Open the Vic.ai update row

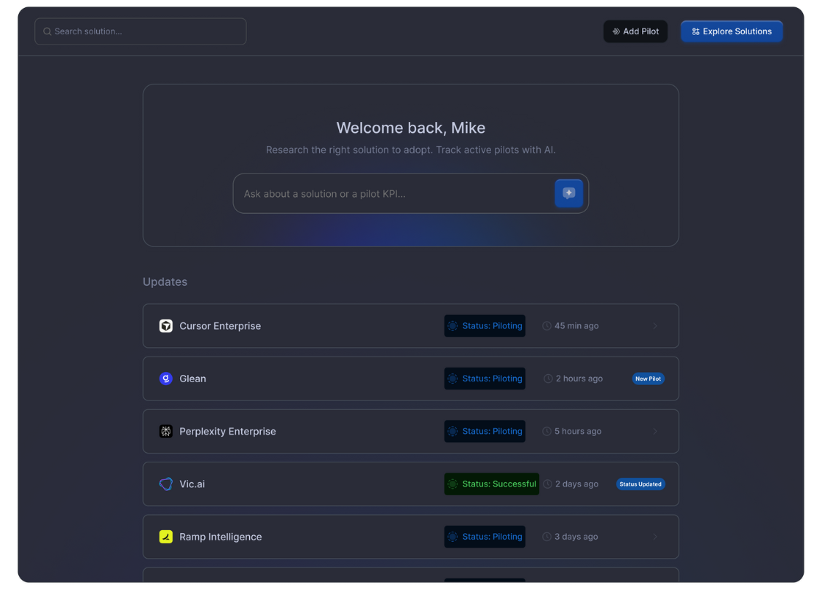(410, 484)
